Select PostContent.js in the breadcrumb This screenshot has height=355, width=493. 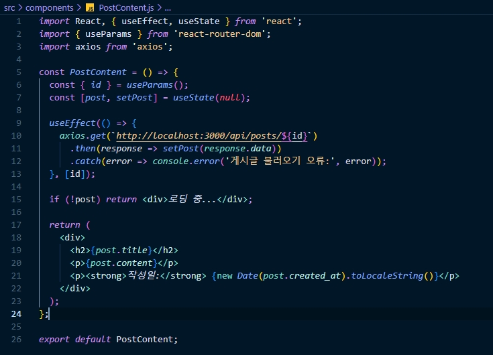126,8
